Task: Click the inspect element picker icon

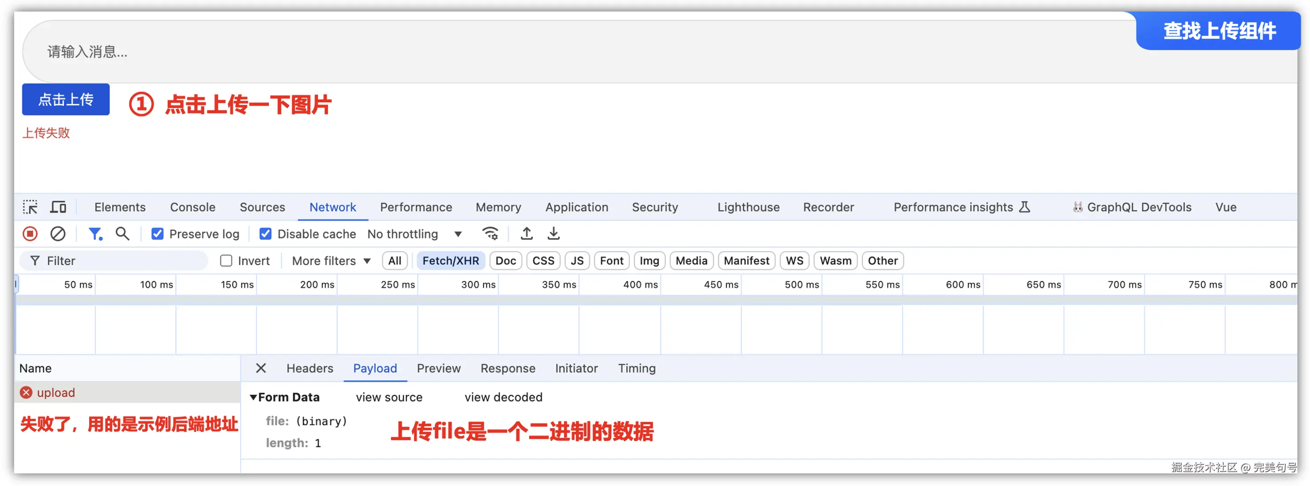Action: coord(30,207)
